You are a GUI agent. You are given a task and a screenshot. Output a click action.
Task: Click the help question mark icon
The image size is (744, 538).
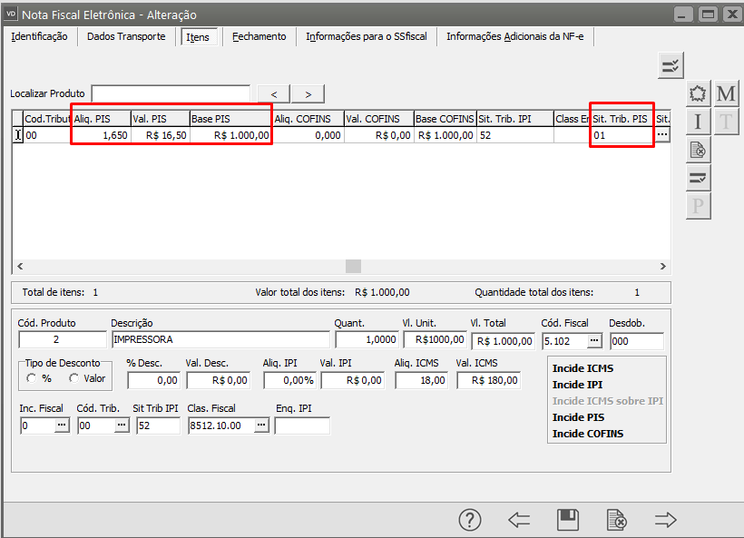pyautogui.click(x=469, y=520)
